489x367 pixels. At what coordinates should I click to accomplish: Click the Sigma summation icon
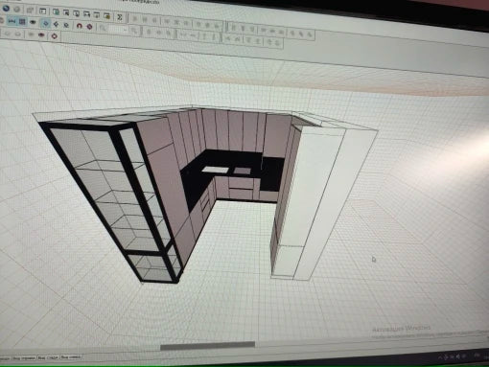(120, 17)
